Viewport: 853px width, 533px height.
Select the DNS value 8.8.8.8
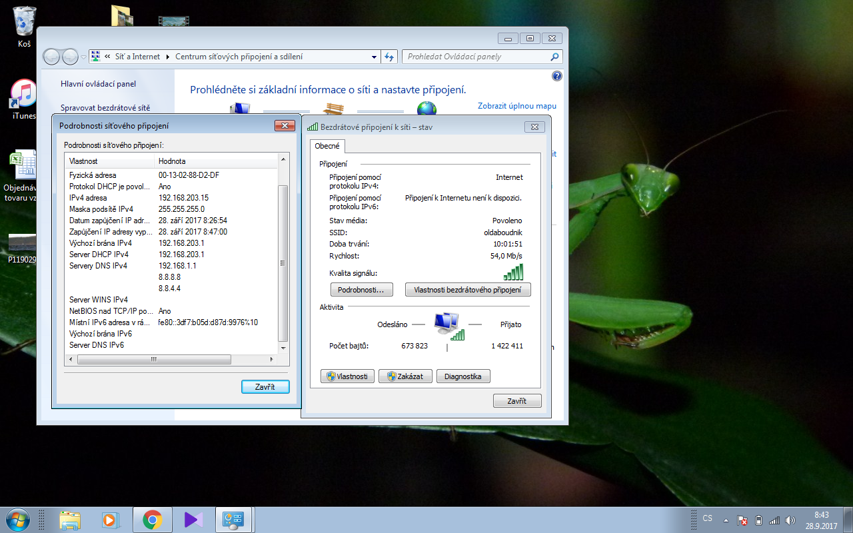click(169, 277)
